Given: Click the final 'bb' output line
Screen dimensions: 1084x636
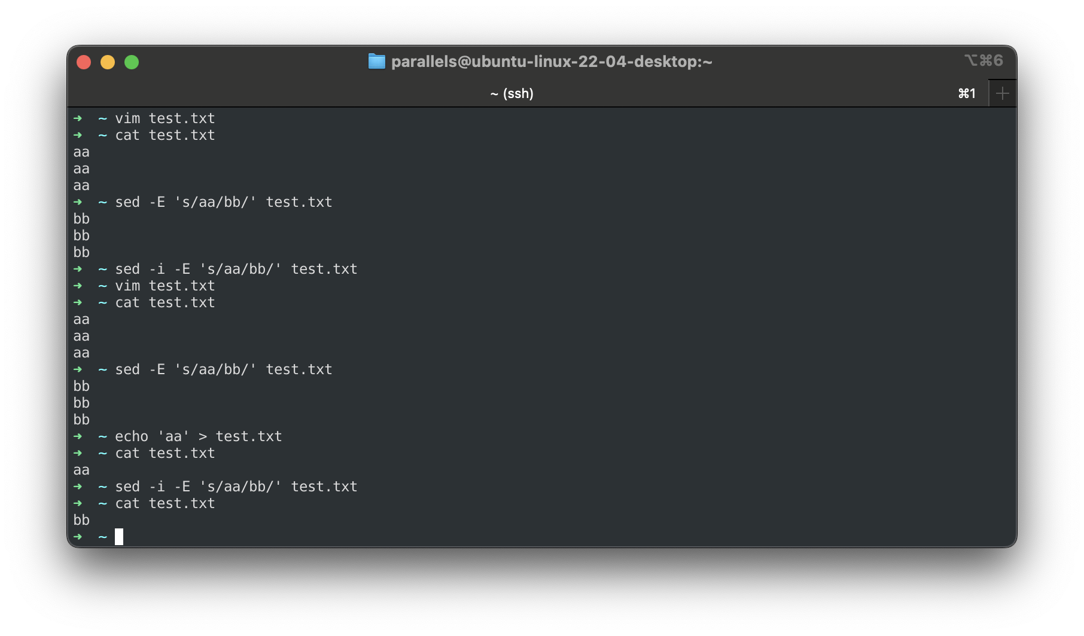Looking at the screenshot, I should click(81, 520).
